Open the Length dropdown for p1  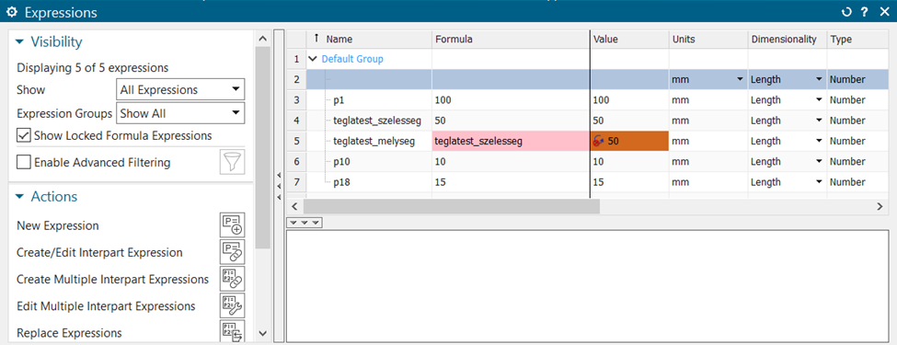pos(819,100)
